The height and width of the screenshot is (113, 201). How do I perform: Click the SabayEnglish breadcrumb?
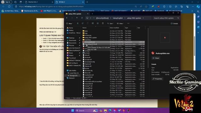(x=118, y=18)
